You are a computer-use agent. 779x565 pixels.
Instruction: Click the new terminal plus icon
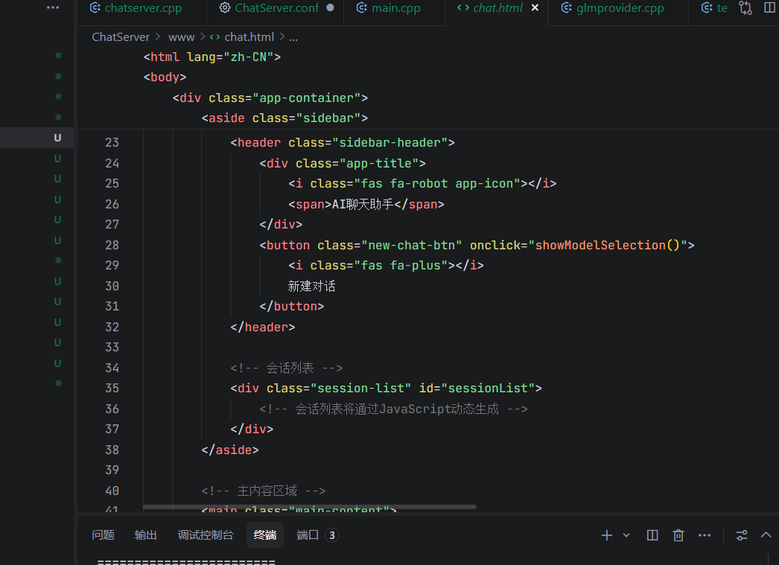pyautogui.click(x=606, y=535)
